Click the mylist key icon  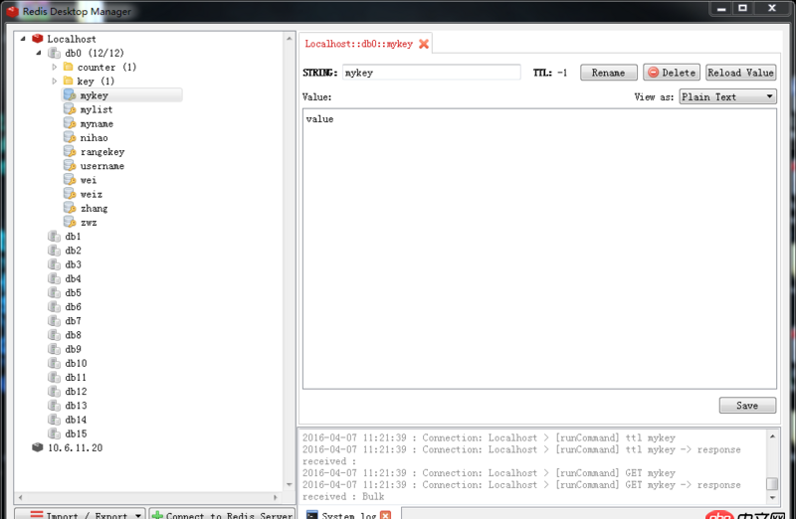[70, 109]
